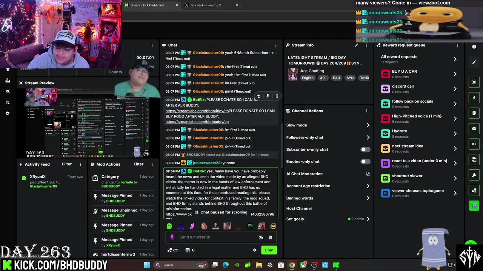Click the pencil edit layout icon in sidebar
Screen dimensions: 483x271
click(474, 62)
